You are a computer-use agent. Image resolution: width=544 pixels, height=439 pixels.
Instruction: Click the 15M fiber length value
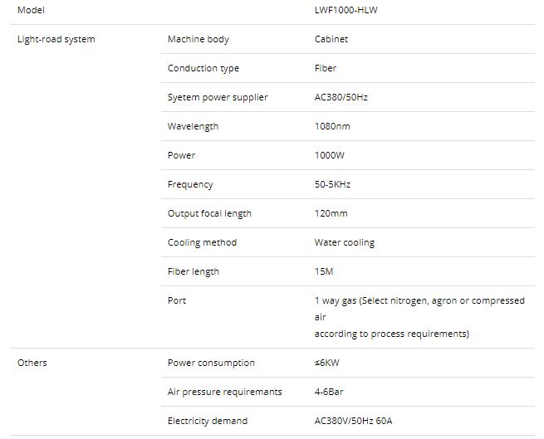coord(324,271)
